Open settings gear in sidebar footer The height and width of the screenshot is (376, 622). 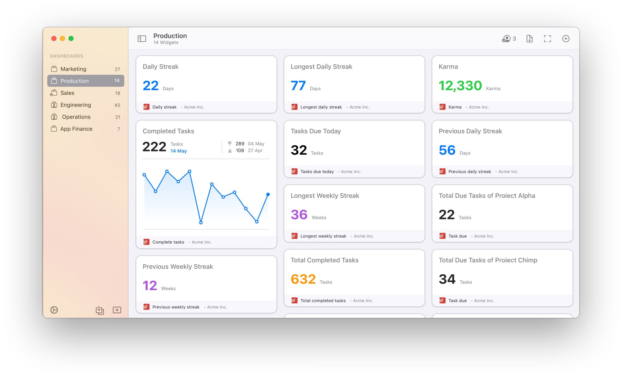click(54, 310)
